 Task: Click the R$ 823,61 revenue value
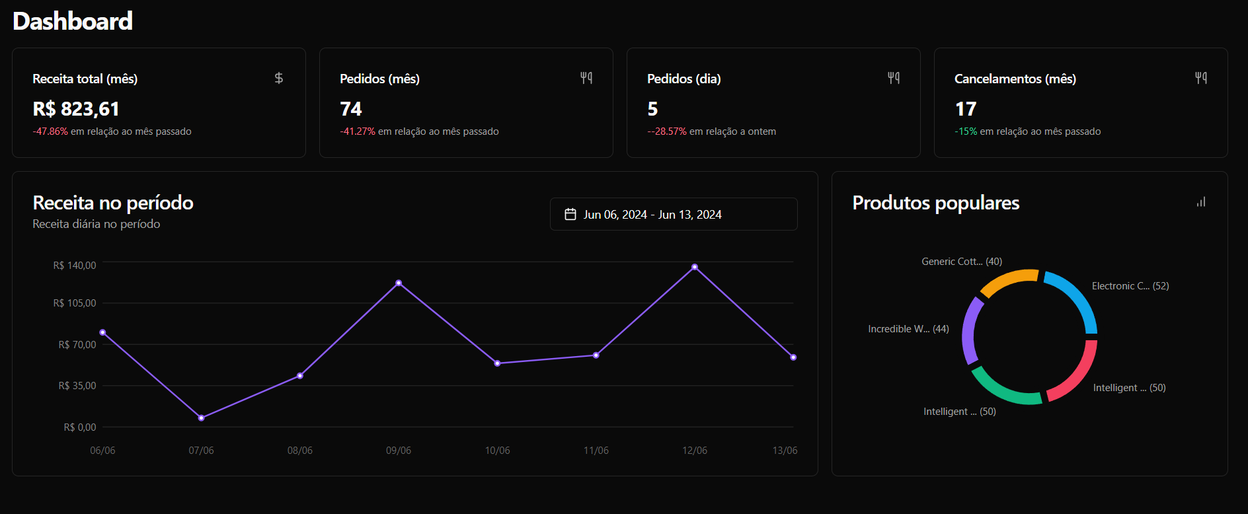click(x=76, y=109)
